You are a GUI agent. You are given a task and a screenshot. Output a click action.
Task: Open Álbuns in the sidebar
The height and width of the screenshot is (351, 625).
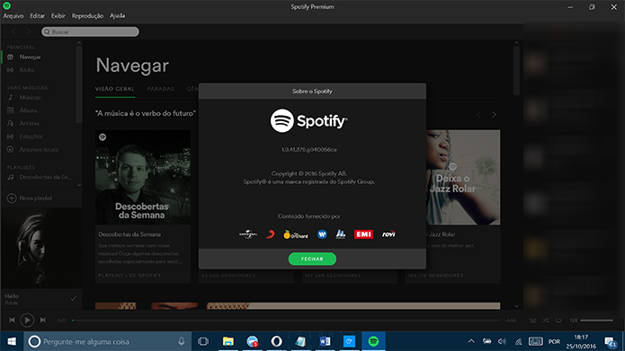[28, 110]
